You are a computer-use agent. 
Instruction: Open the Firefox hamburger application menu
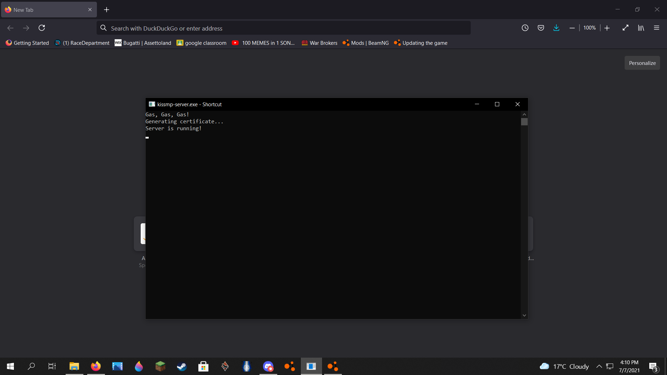coord(656,28)
